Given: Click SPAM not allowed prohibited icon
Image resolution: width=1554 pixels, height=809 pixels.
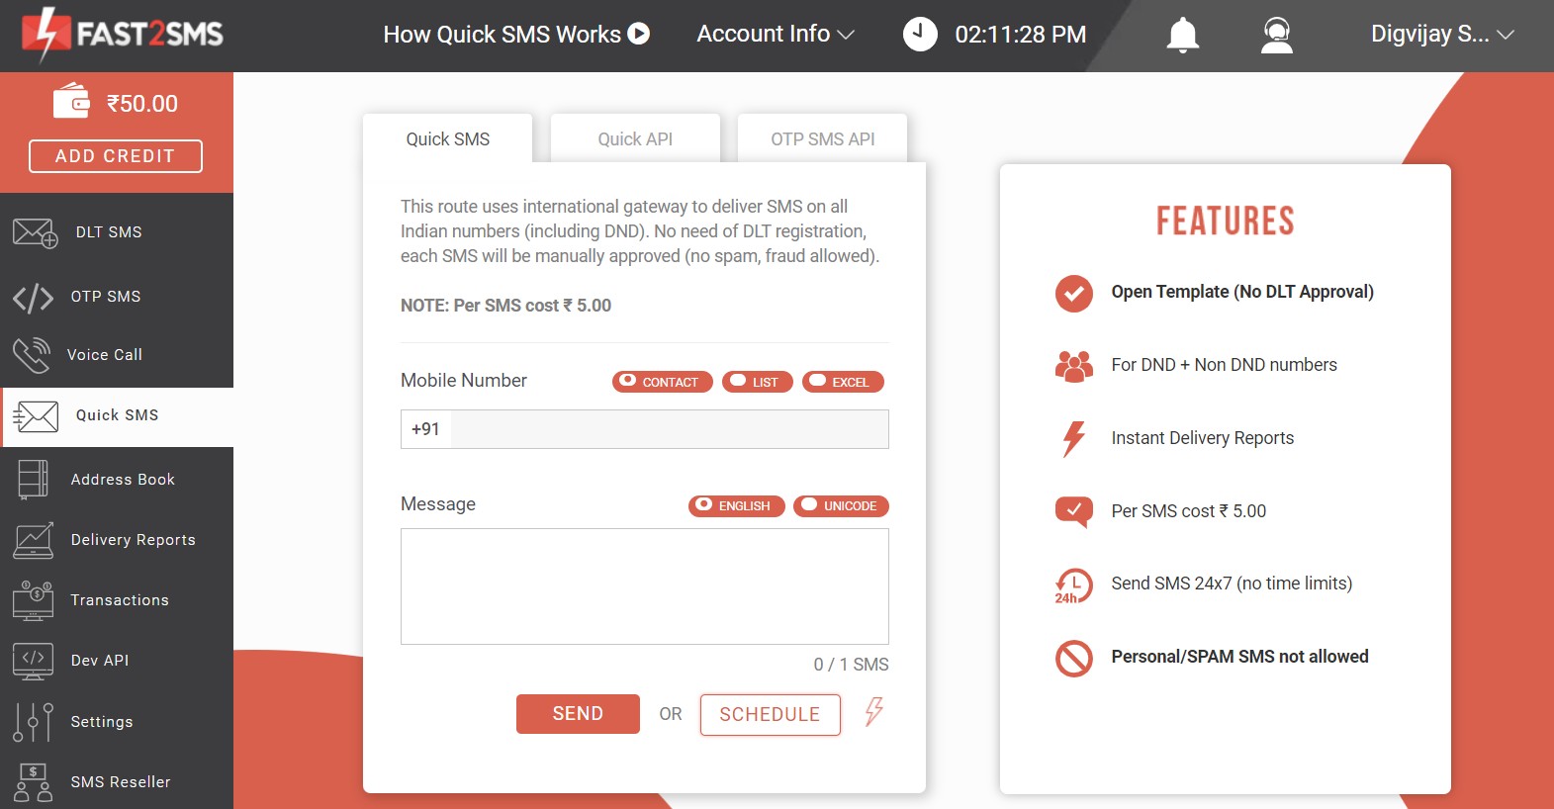Looking at the screenshot, I should tap(1073, 658).
